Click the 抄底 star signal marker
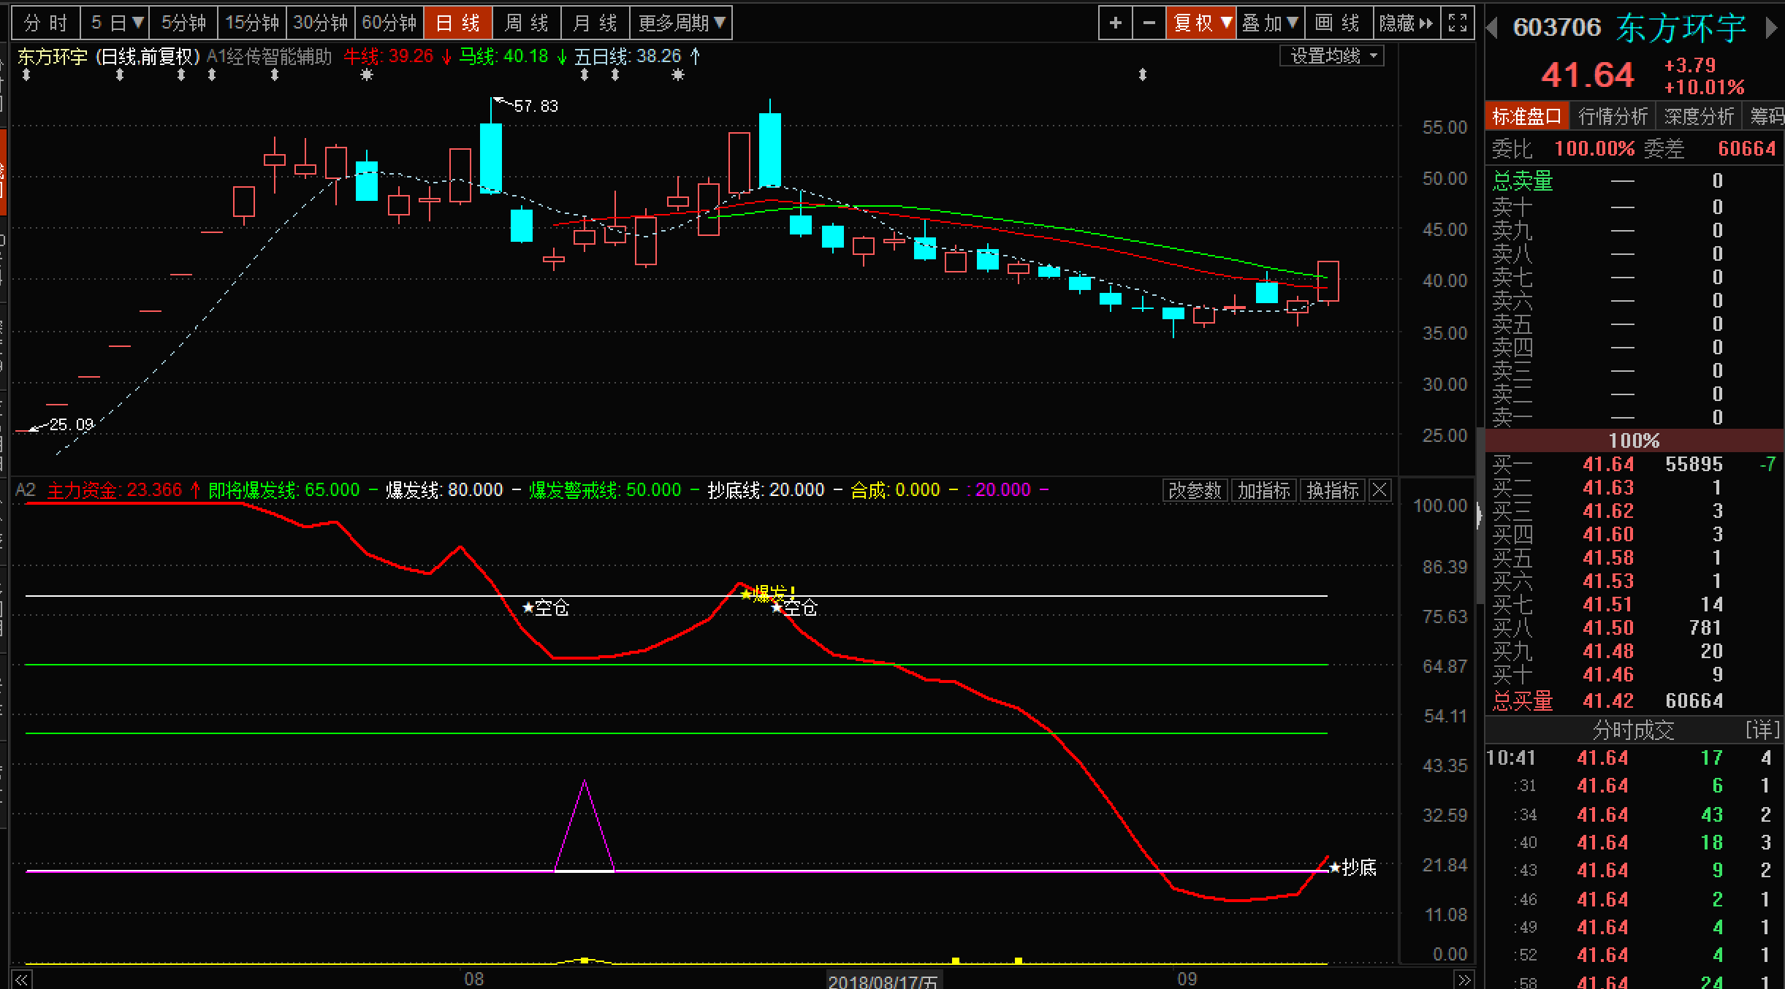This screenshot has width=1785, height=989. click(1353, 868)
